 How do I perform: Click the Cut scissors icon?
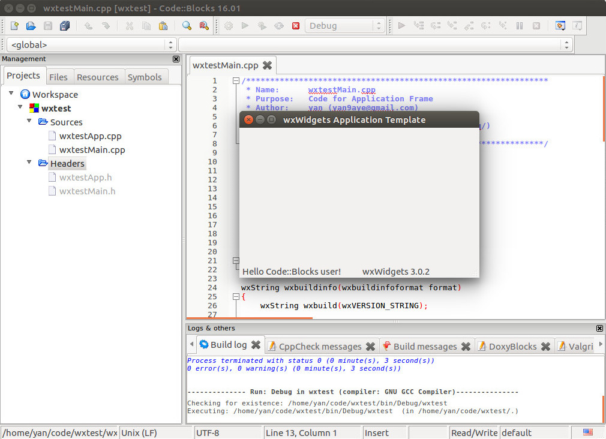[x=130, y=26]
